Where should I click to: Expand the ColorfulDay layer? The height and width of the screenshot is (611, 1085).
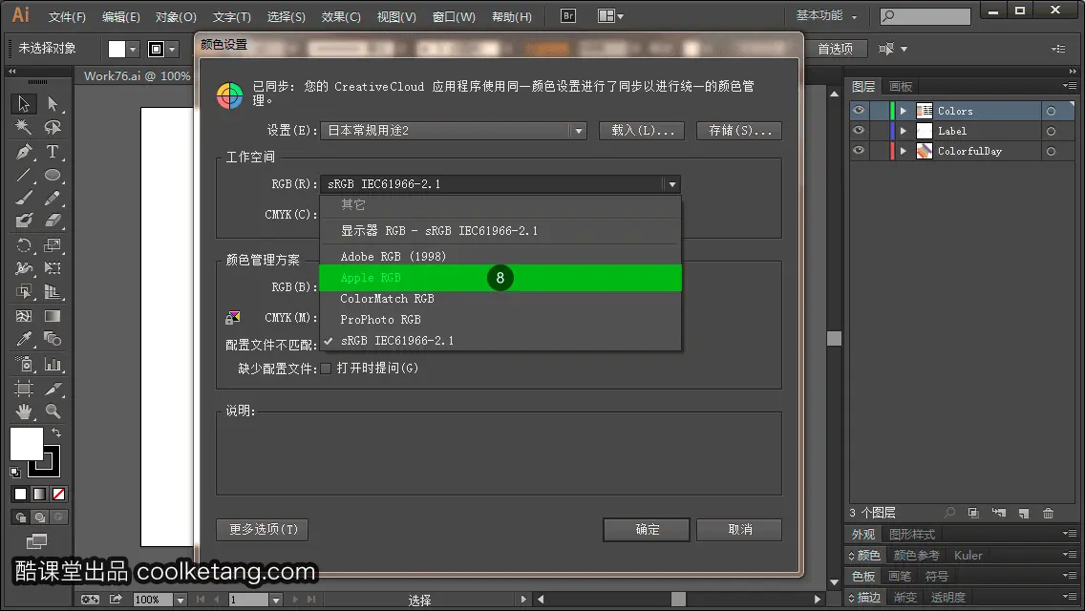(903, 151)
